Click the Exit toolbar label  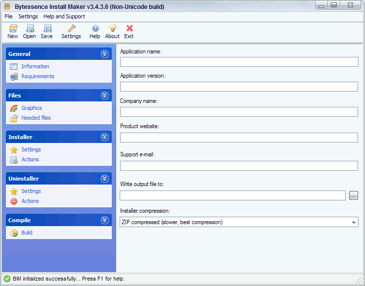(x=129, y=36)
